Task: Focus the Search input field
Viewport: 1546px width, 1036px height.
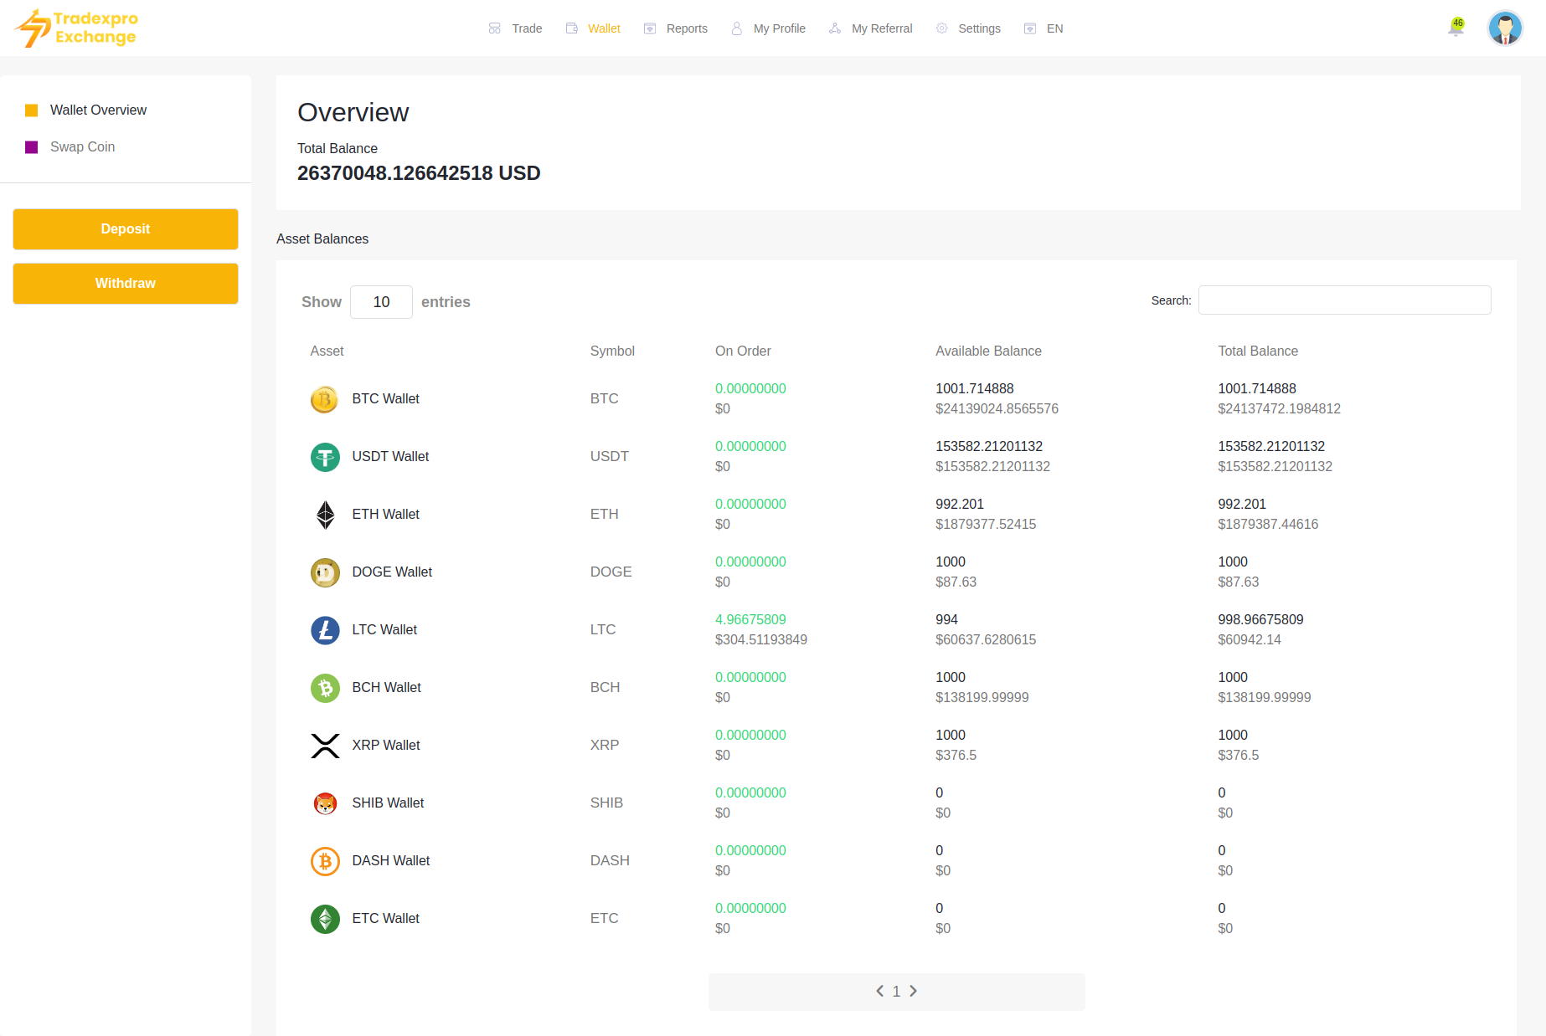Action: point(1344,300)
